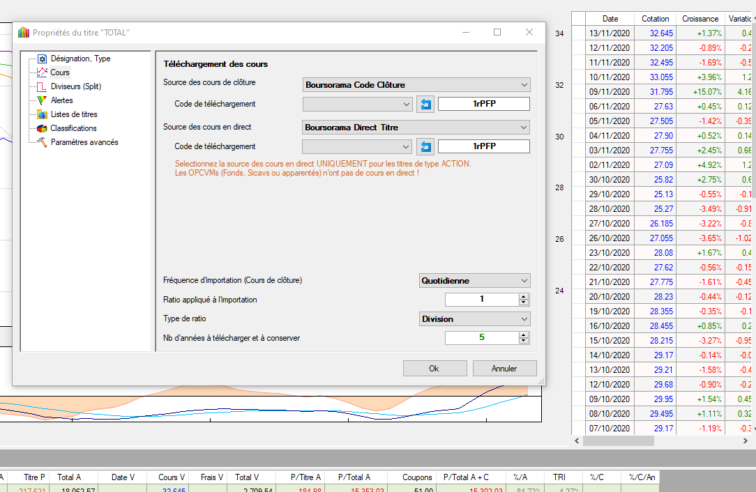
Task: Open the Alertes section icon
Action: (x=42, y=100)
